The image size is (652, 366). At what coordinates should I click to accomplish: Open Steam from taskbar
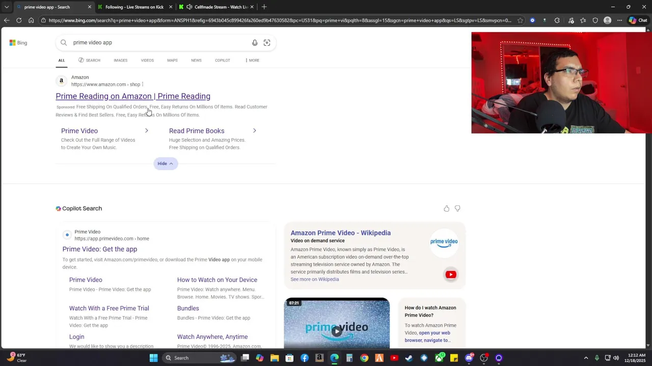pyautogui.click(x=409, y=358)
